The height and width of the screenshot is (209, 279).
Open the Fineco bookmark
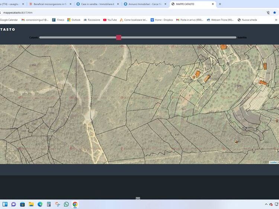click(x=58, y=20)
